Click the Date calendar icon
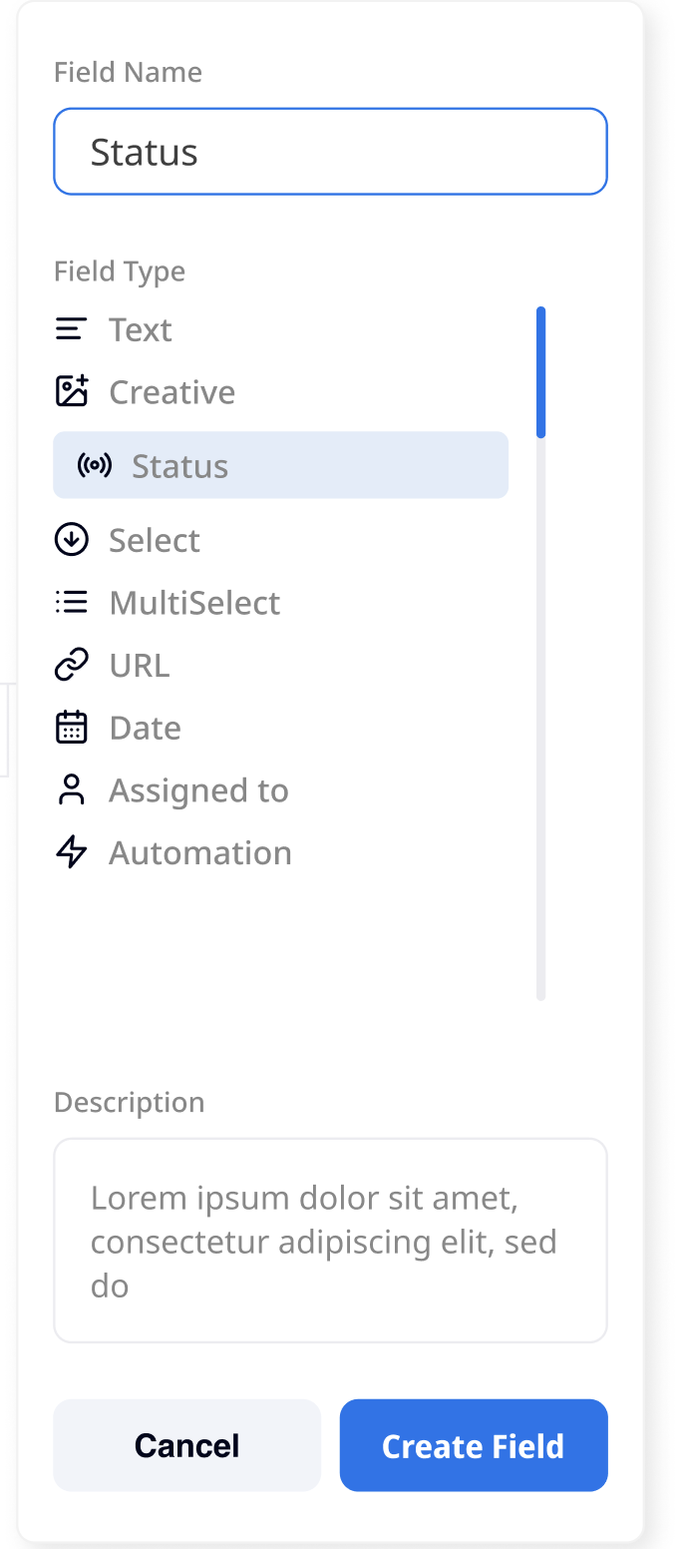The width and height of the screenshot is (684, 1549). click(x=72, y=728)
